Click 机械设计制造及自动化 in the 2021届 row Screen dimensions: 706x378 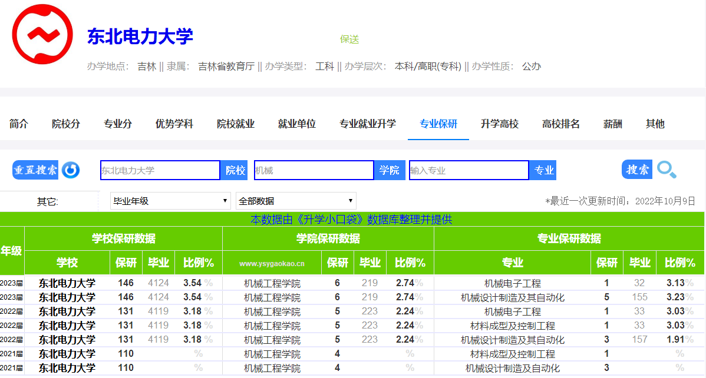[512, 368]
